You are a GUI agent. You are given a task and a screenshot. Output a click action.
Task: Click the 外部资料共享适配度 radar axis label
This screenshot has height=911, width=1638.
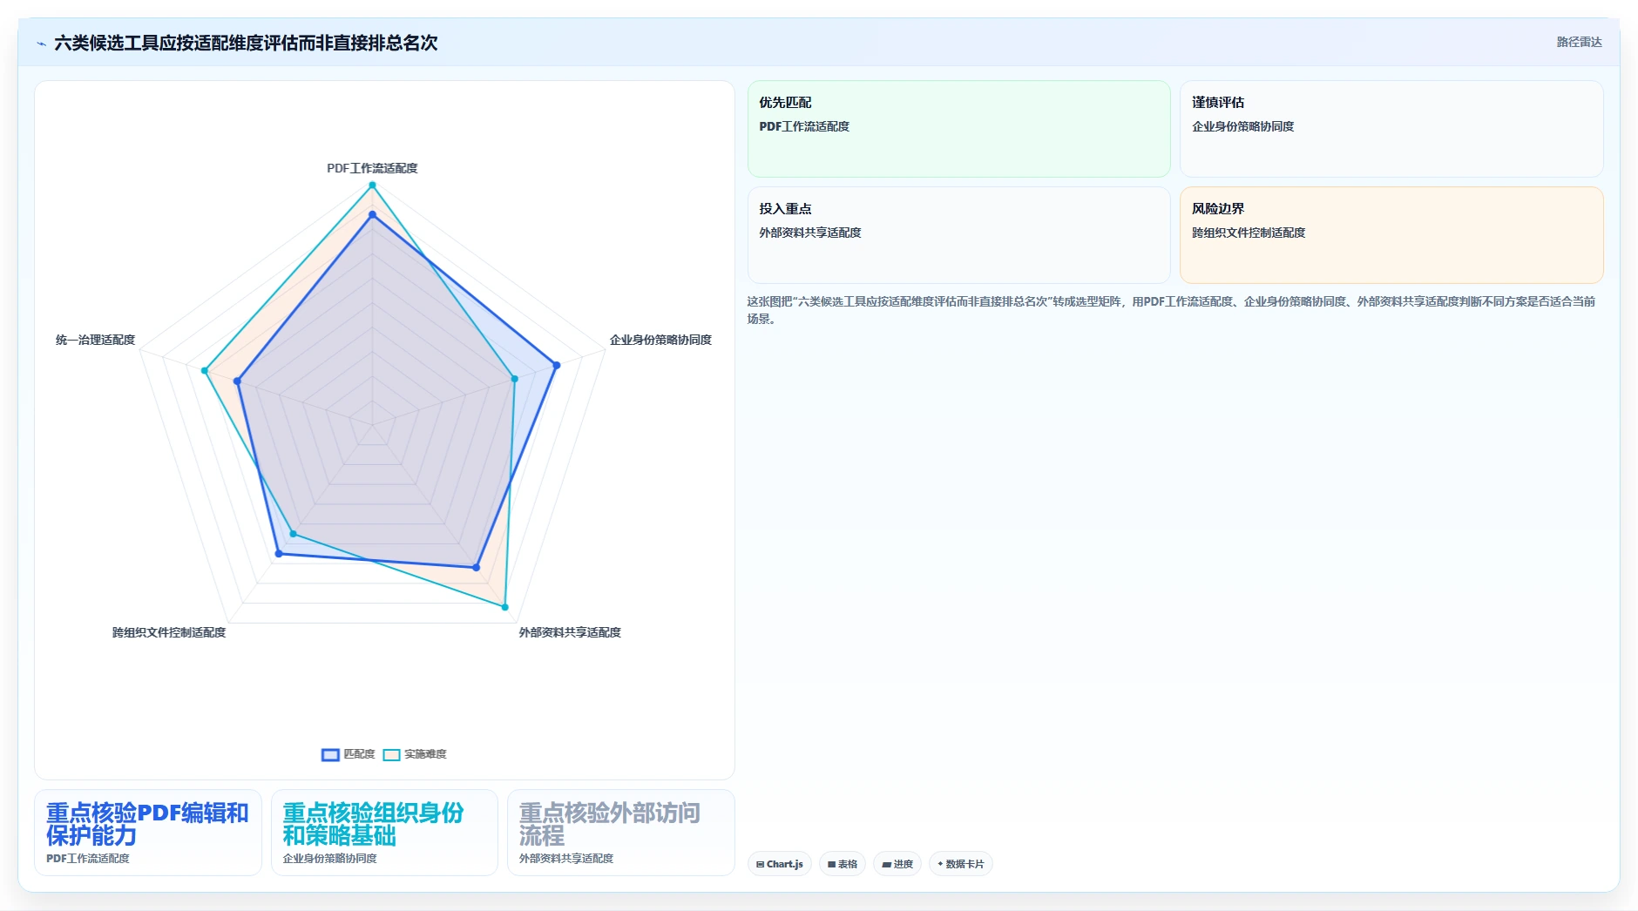pyautogui.click(x=570, y=632)
